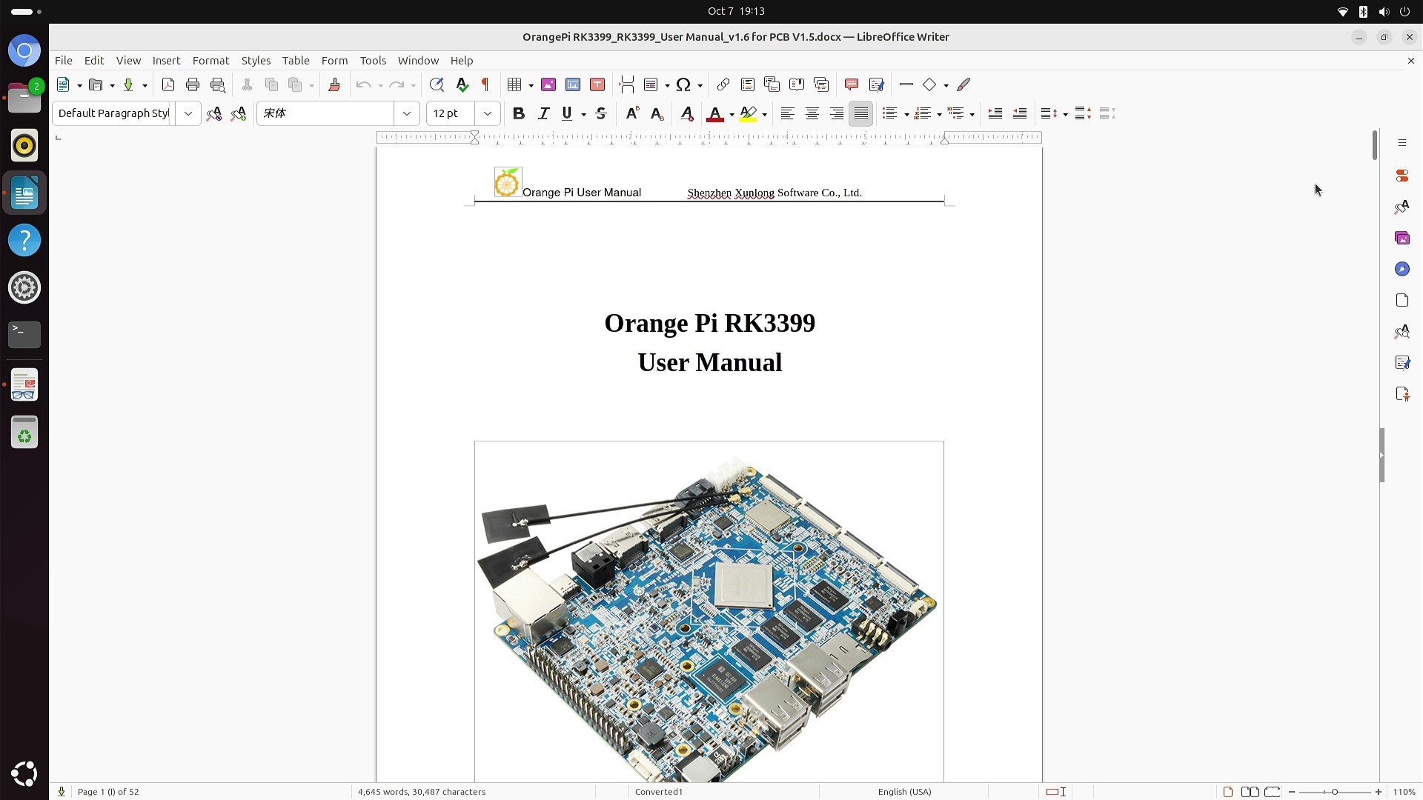Click English (USA) language in status bar
Screen dimensions: 1423x800
tap(904, 792)
